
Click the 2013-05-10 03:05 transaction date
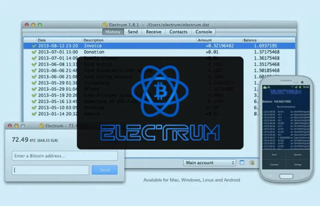[58, 107]
